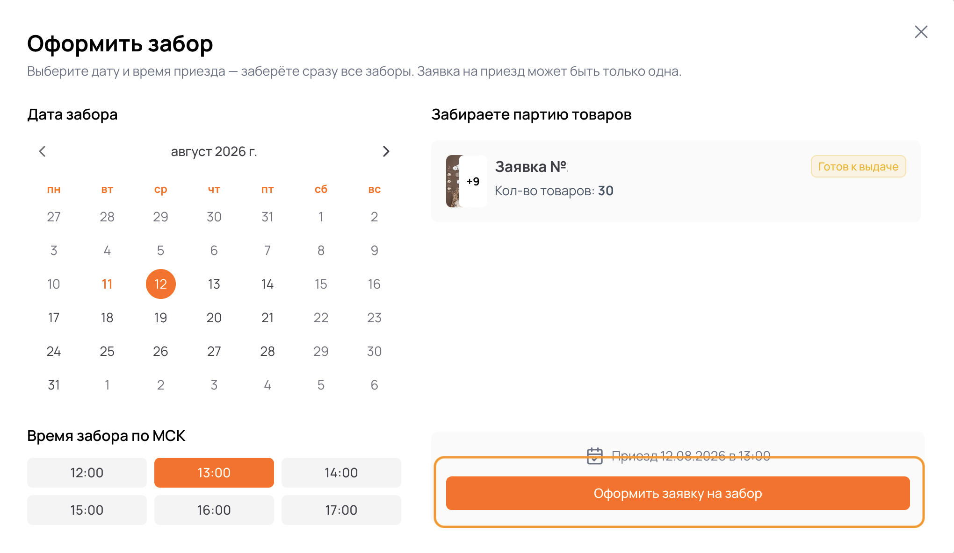Open the product thumbnail with +9 badge
The height and width of the screenshot is (553, 954).
click(466, 181)
